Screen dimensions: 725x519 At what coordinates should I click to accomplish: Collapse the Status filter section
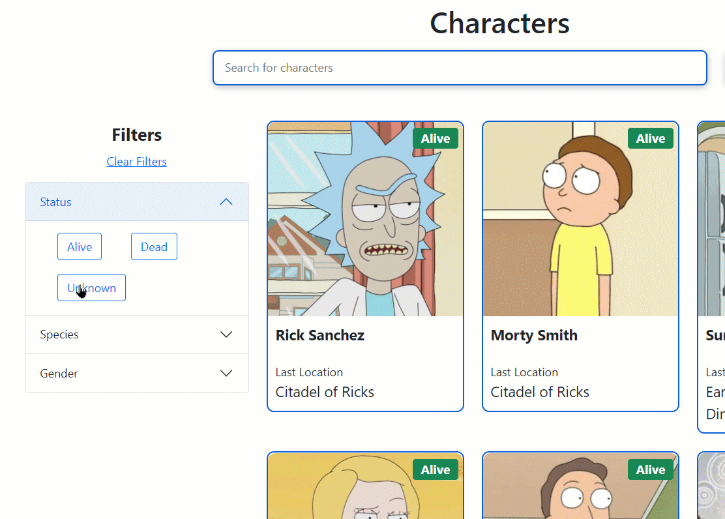(x=137, y=201)
